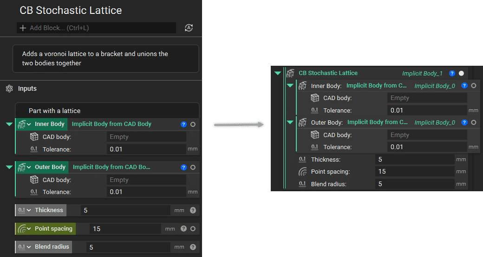Image resolution: width=483 pixels, height=257 pixels.
Task: Collapse the CB Stochastic Lattice block
Action: pos(278,73)
